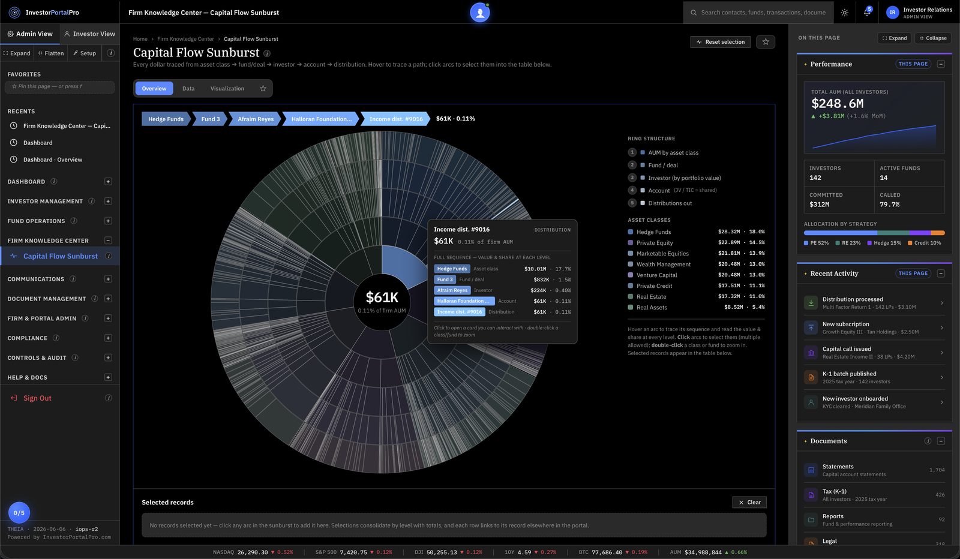960x559 pixels.
Task: Collapse the Firm Knowledge Center section
Action: pyautogui.click(x=108, y=241)
